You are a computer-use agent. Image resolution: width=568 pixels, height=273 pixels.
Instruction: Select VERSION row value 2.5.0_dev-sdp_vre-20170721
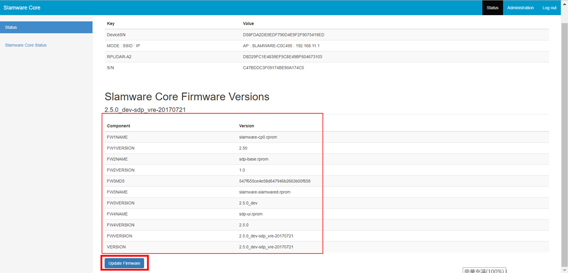click(266, 247)
